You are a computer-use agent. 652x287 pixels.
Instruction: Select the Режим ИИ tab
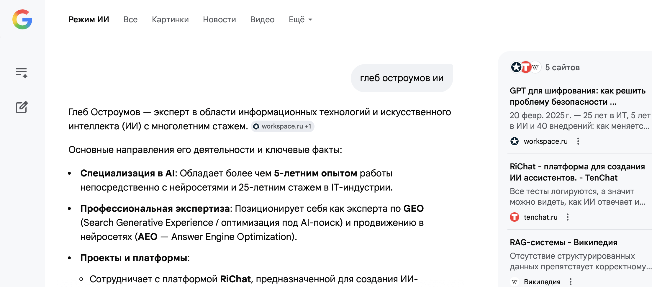[89, 20]
